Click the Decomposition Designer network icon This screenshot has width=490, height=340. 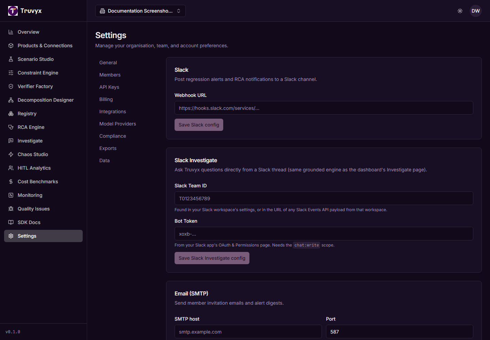[x=11, y=100]
